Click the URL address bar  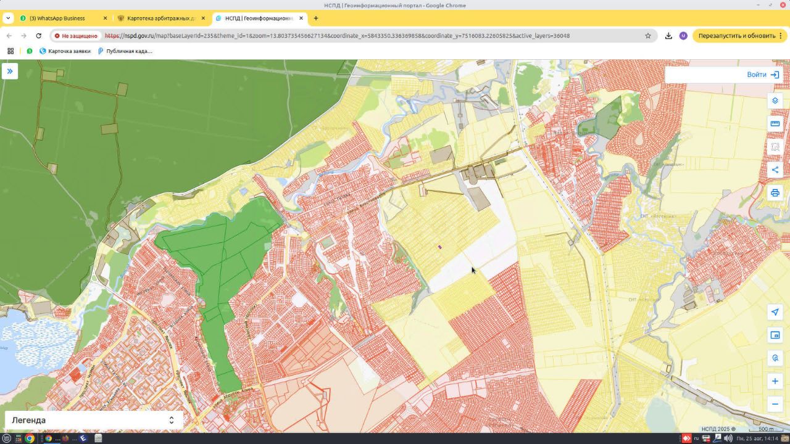[x=370, y=36]
